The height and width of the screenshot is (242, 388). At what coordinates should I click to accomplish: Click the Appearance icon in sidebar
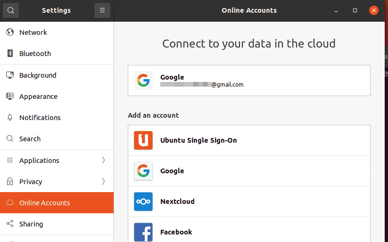(10, 97)
